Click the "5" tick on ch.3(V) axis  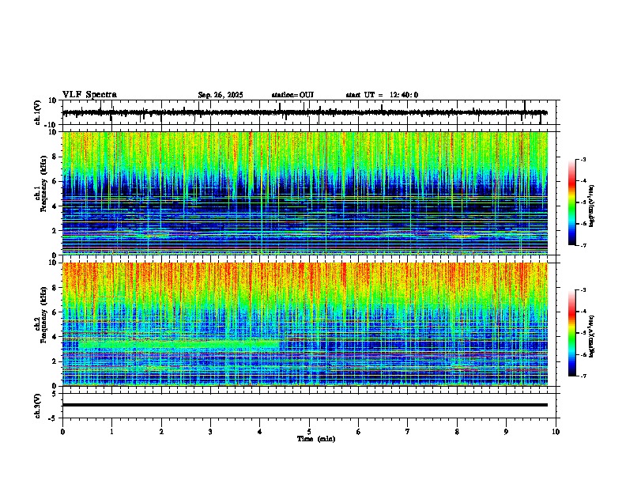(55, 394)
